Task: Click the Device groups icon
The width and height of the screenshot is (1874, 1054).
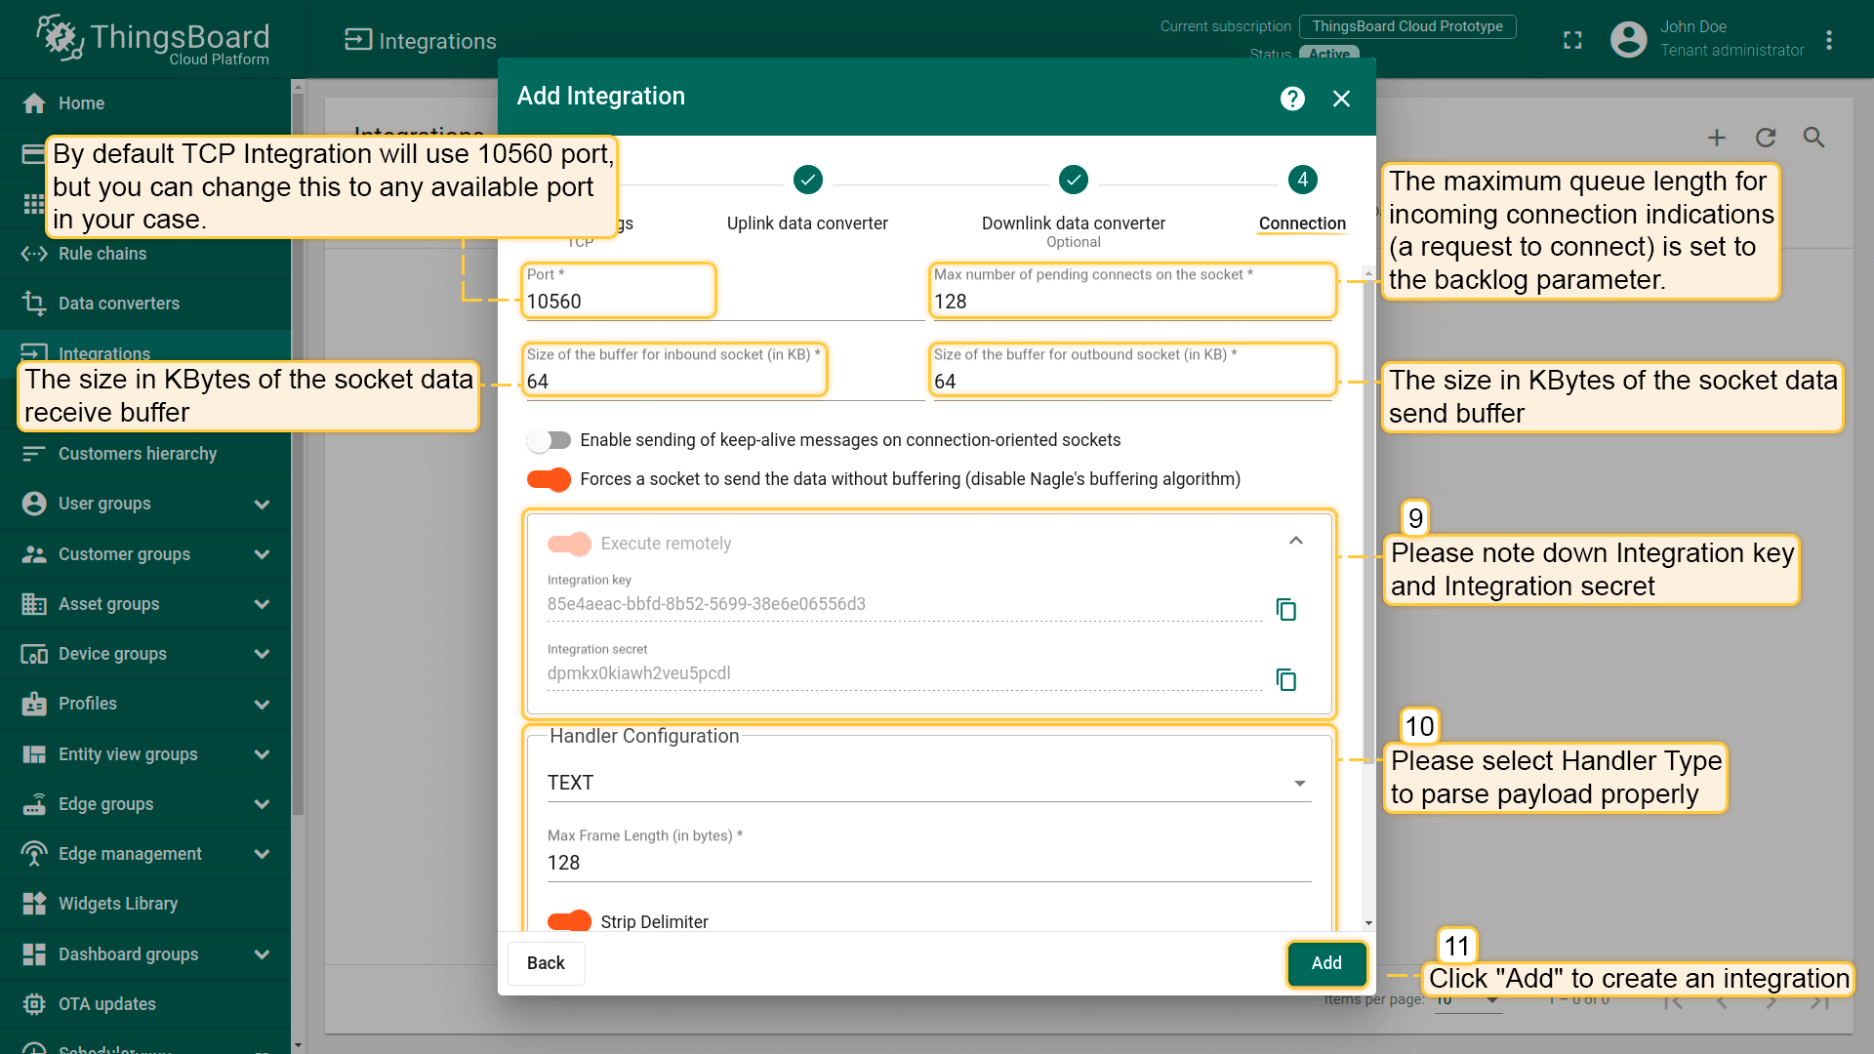Action: (34, 654)
